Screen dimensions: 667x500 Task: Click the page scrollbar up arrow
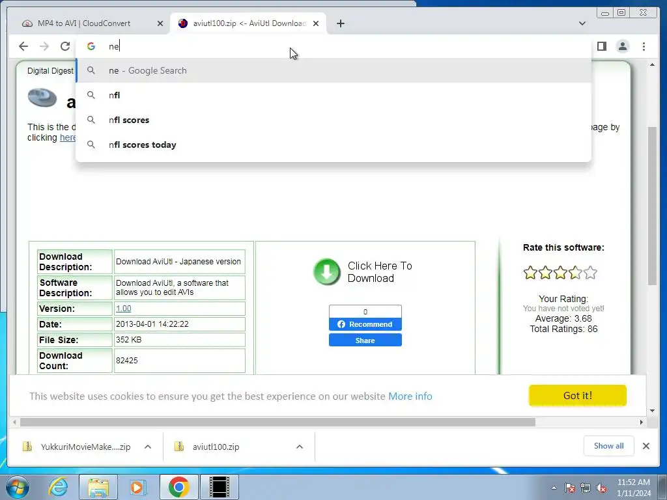click(x=652, y=65)
